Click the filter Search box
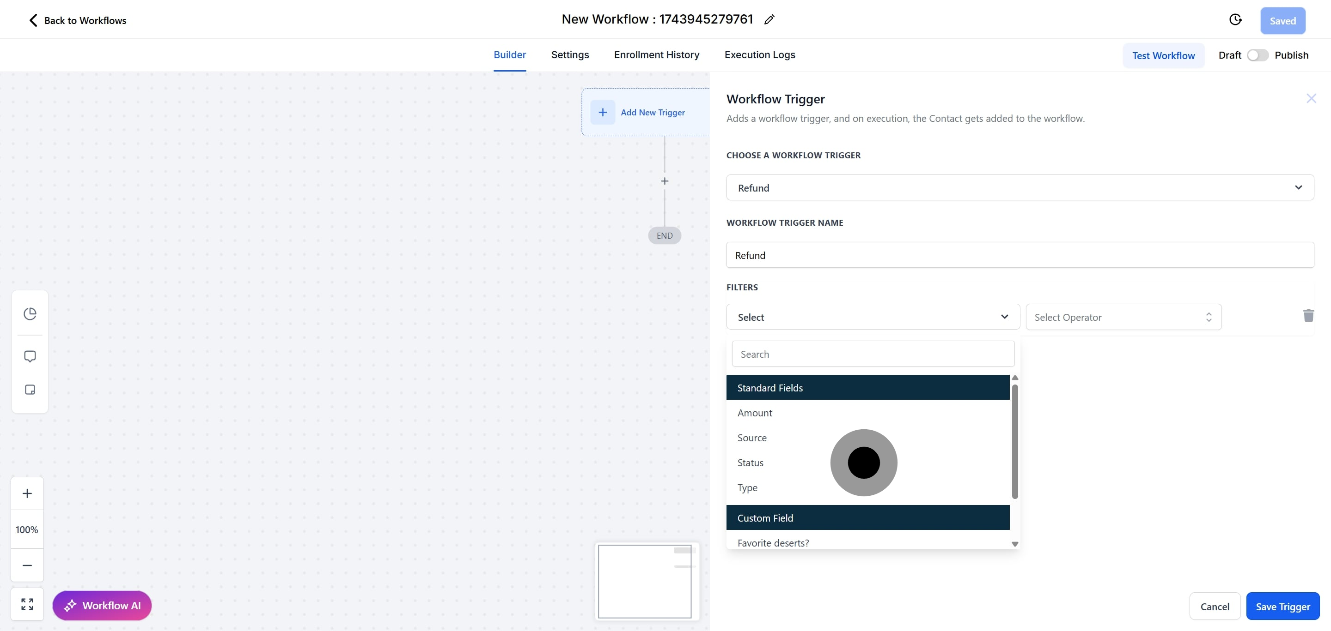 pos(873,354)
